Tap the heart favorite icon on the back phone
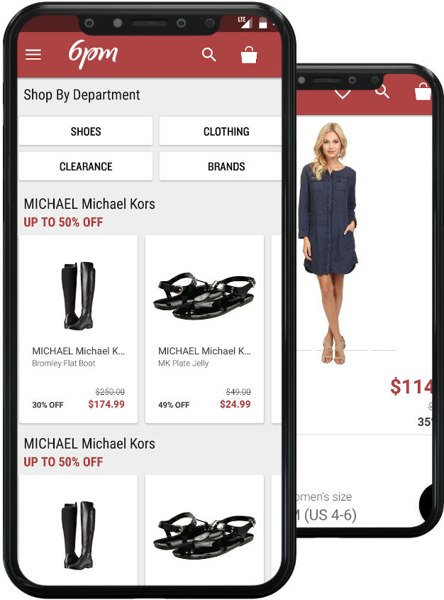Viewport: 444px width, 600px height. (x=343, y=94)
